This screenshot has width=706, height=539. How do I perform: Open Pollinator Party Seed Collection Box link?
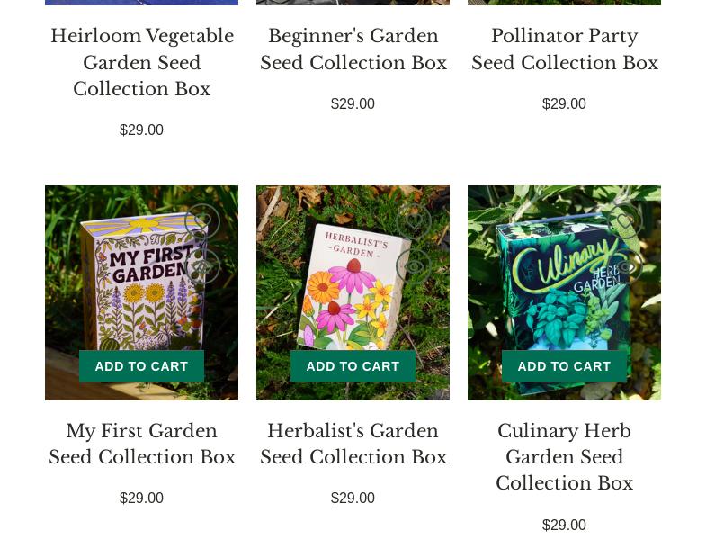coord(565,49)
